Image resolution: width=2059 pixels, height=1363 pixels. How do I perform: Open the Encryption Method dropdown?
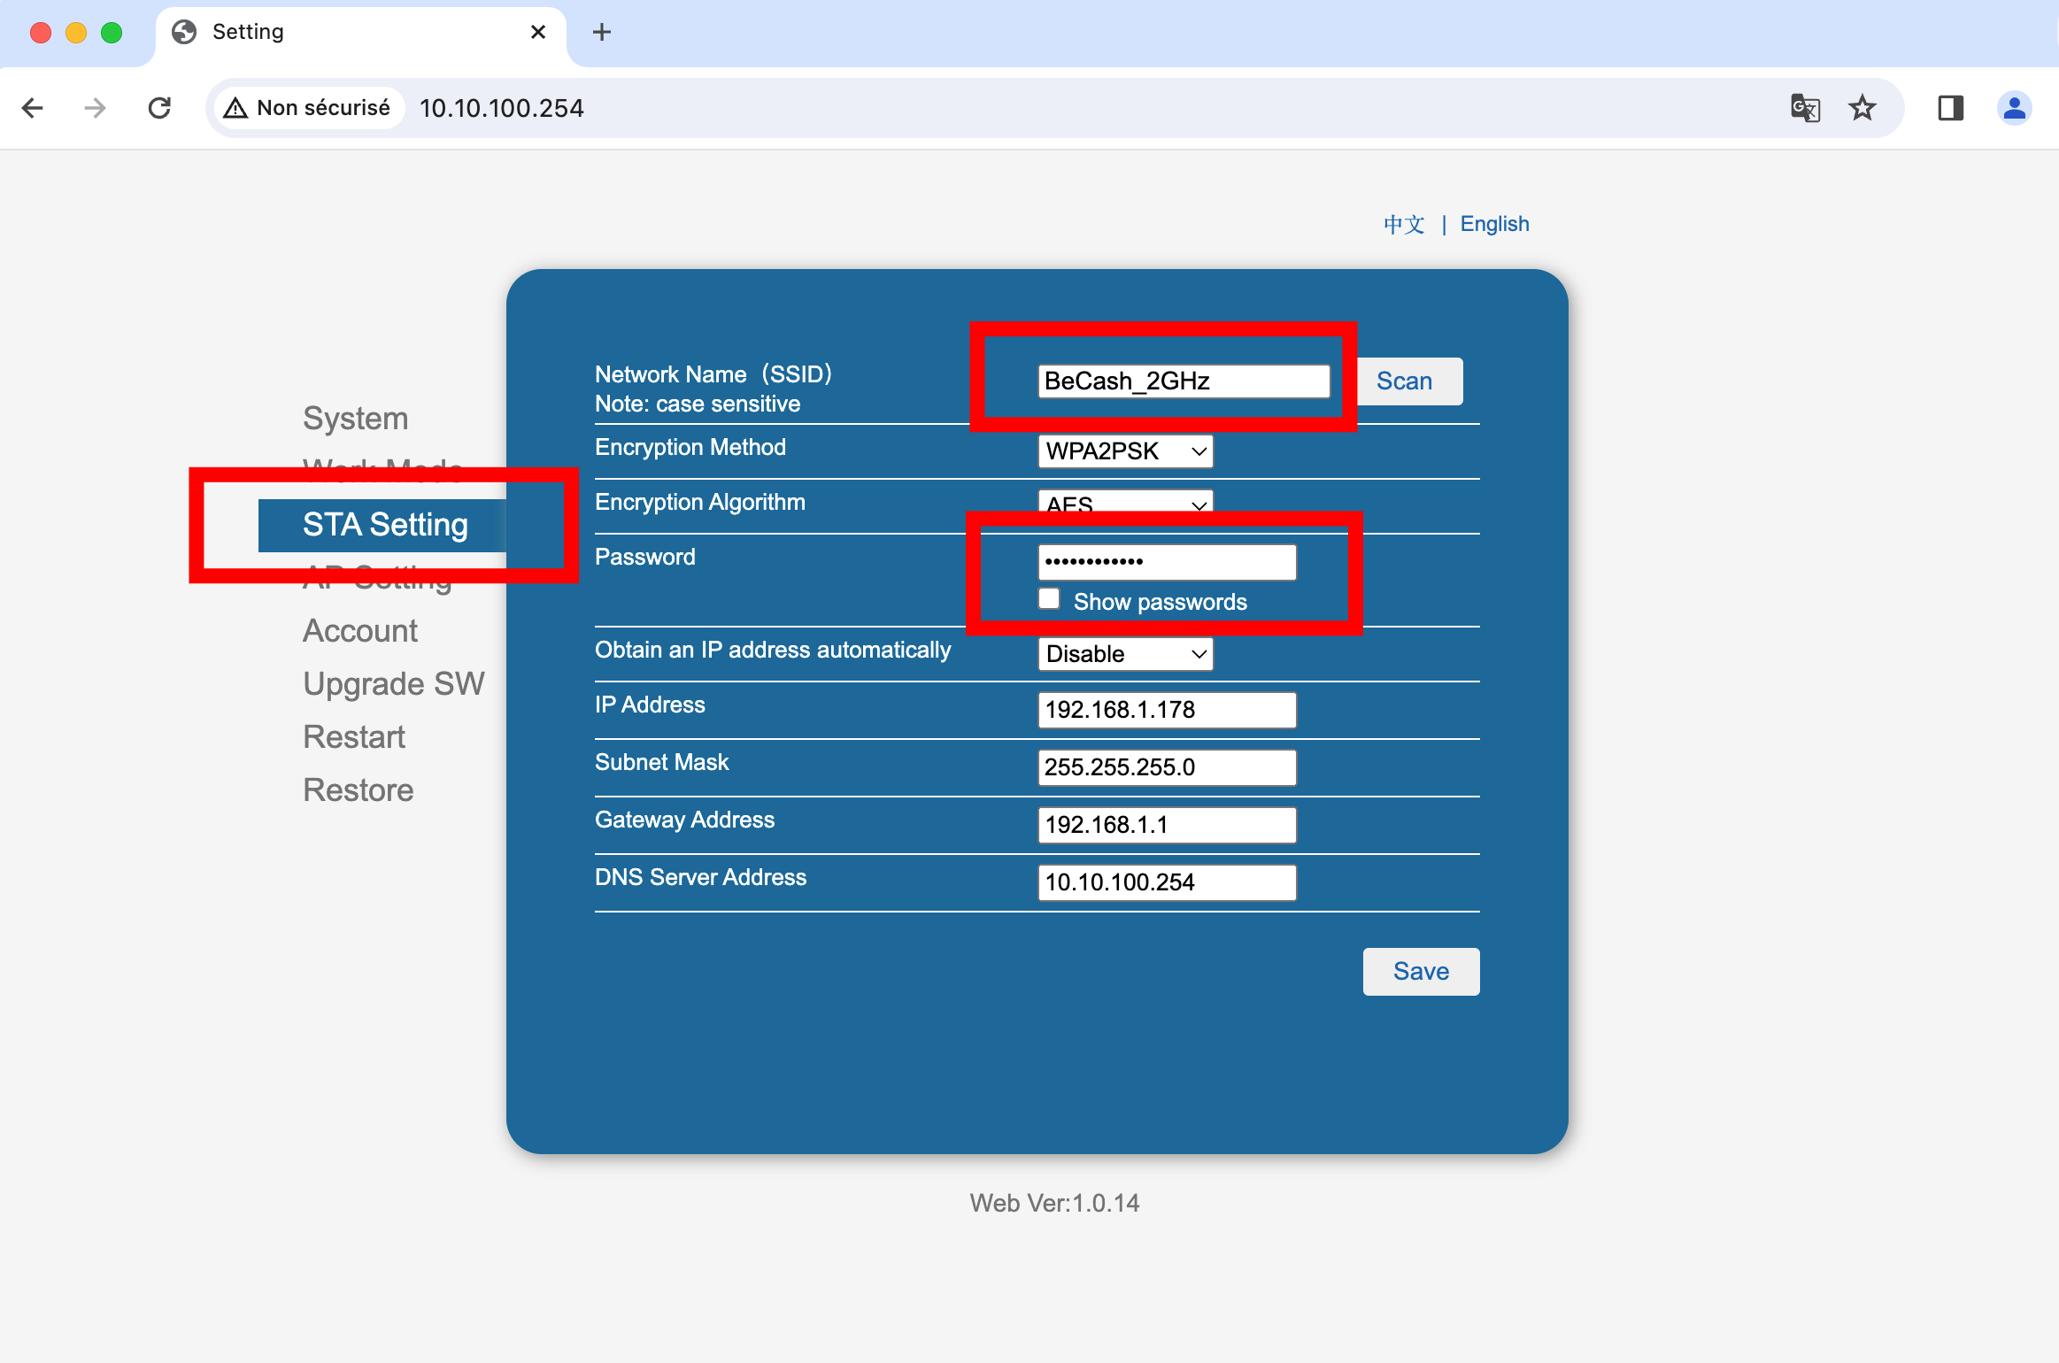click(x=1124, y=451)
